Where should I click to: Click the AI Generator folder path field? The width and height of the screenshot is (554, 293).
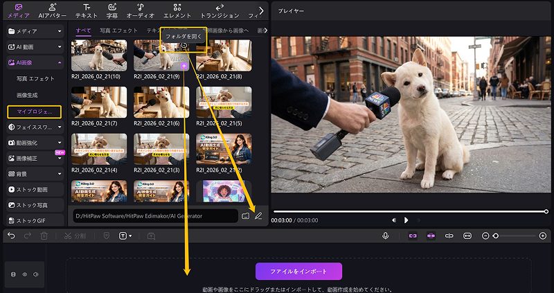[155, 215]
